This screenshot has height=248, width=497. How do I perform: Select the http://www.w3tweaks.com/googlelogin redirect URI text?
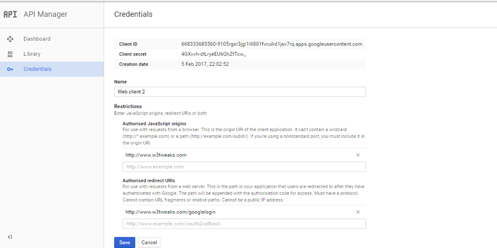coord(170,212)
